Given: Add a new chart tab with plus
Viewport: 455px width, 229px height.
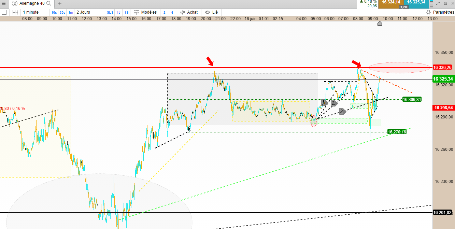Looking at the screenshot, I should click(60, 3).
